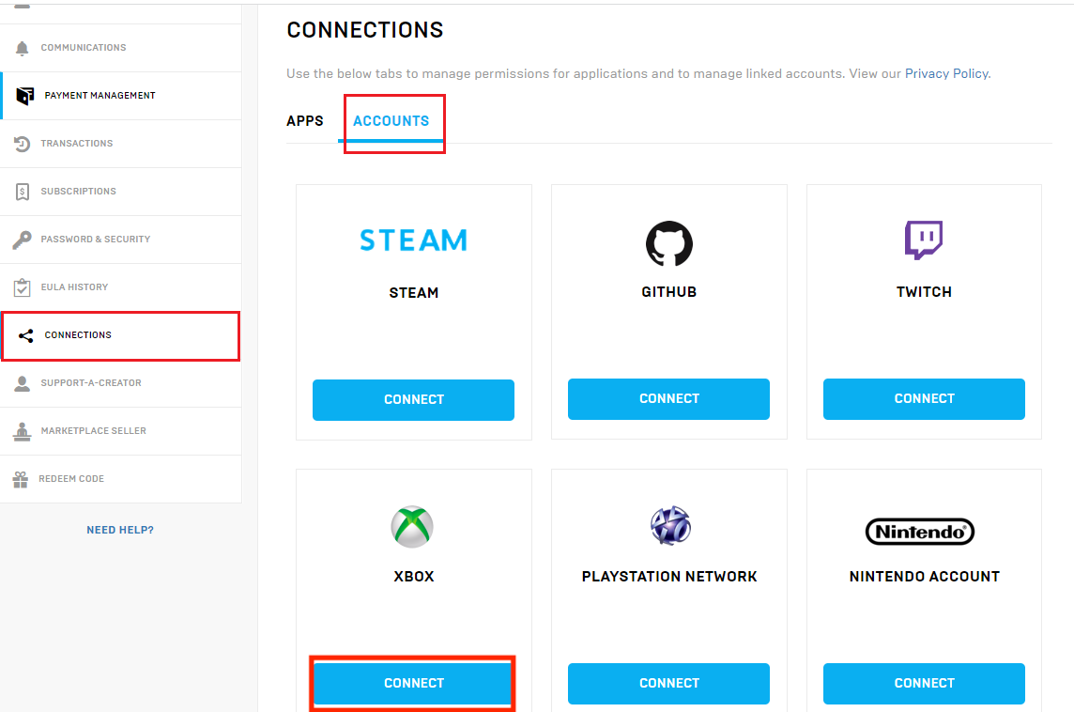This screenshot has width=1074, height=712.
Task: Connect the Twitch account
Action: [x=924, y=399]
